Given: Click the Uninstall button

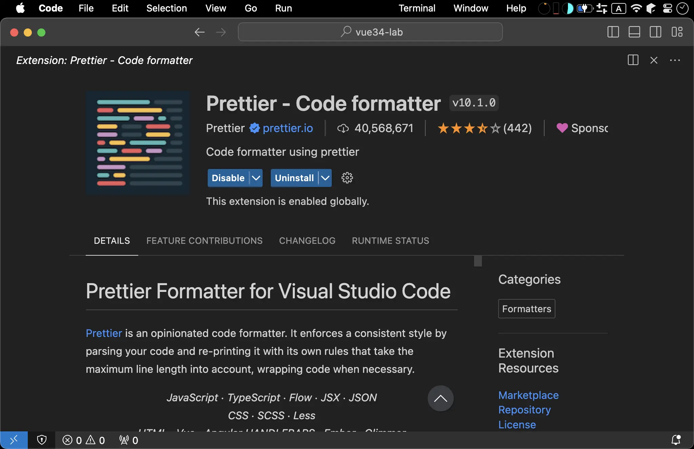Looking at the screenshot, I should pyautogui.click(x=294, y=178).
